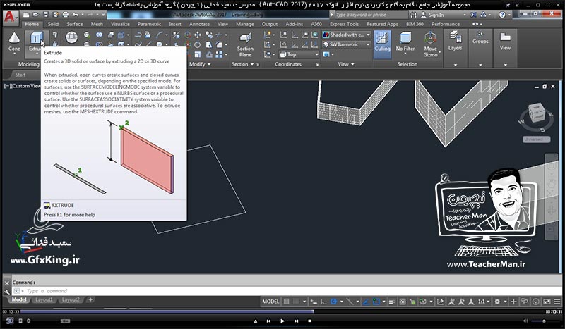Image resolution: width=565 pixels, height=329 pixels.
Task: Click the ViewCube in the drawing area
Action: pos(537,114)
